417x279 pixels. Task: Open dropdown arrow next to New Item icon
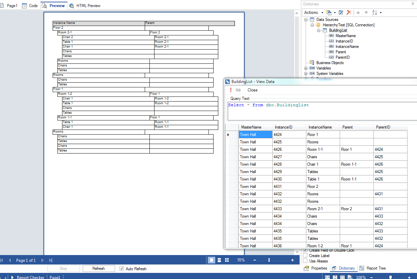point(335,12)
